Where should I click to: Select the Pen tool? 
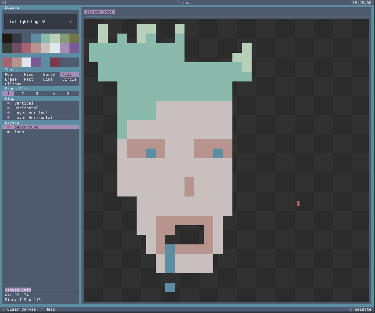(x=8, y=74)
